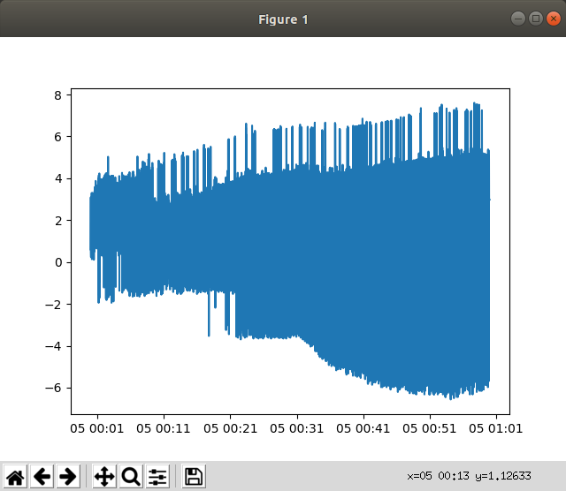Click the y-axis tick label 0
The width and height of the screenshot is (566, 491).
(x=57, y=263)
